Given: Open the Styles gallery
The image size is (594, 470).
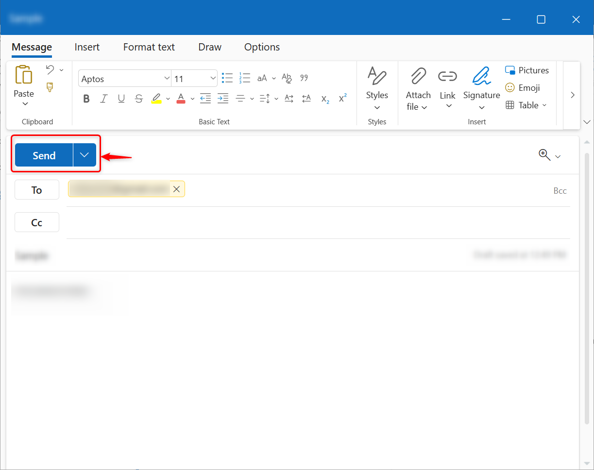Looking at the screenshot, I should tap(377, 89).
